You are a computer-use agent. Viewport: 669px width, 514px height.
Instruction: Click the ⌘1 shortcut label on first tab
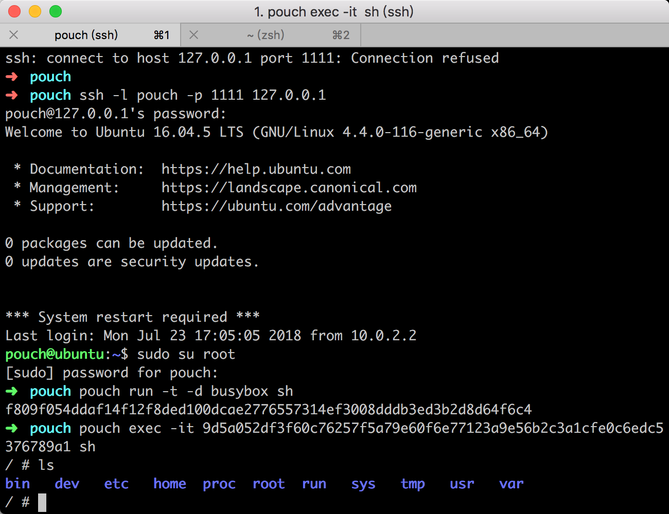coord(162,35)
